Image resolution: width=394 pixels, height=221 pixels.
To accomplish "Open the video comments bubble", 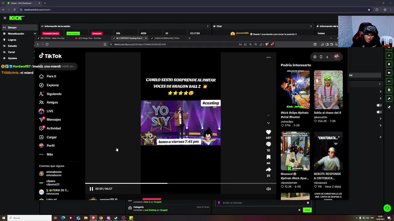I will (268, 144).
